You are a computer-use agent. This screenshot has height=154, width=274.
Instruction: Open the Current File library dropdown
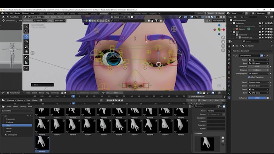(17, 111)
